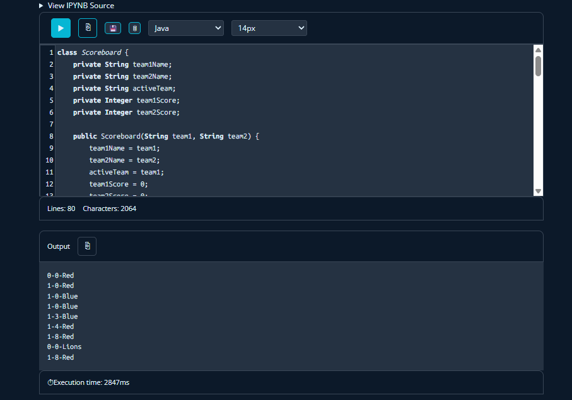Save the code using the floppy disk icon

click(x=113, y=28)
